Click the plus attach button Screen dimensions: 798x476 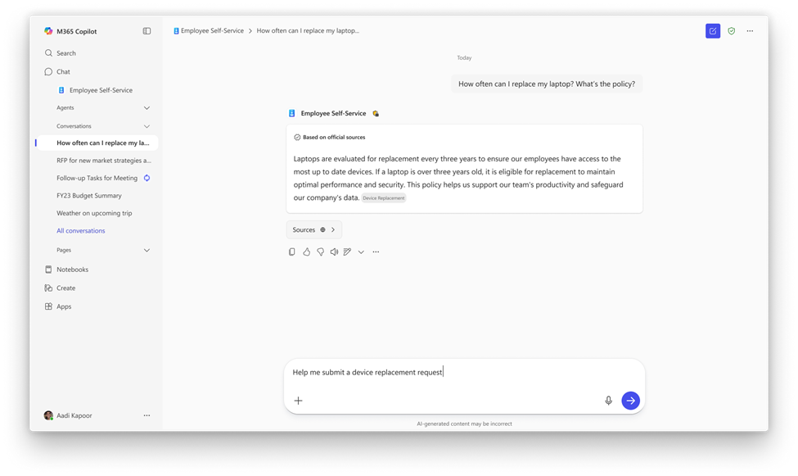(298, 401)
